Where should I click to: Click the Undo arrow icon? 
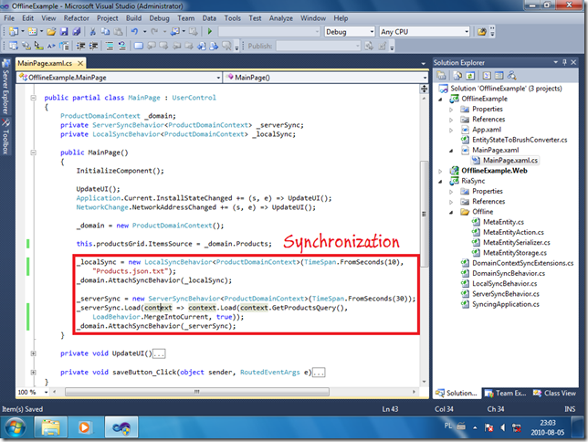tap(134, 32)
